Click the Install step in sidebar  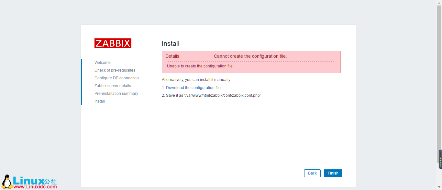tap(99, 101)
